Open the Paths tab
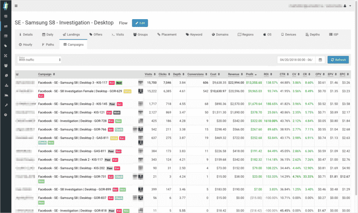This screenshot has width=358, height=213. click(48, 45)
